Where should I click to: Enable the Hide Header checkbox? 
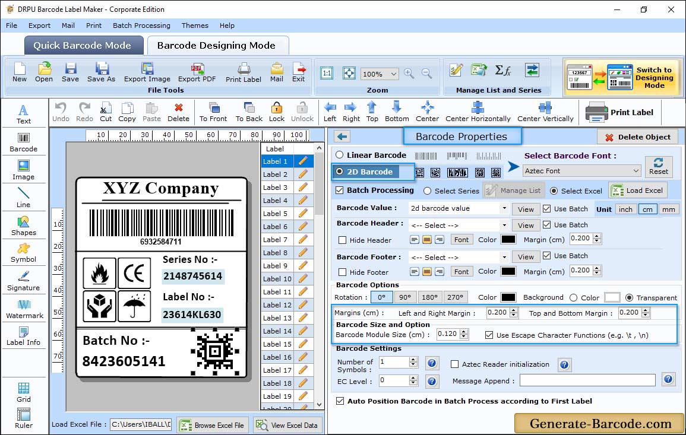coord(343,240)
